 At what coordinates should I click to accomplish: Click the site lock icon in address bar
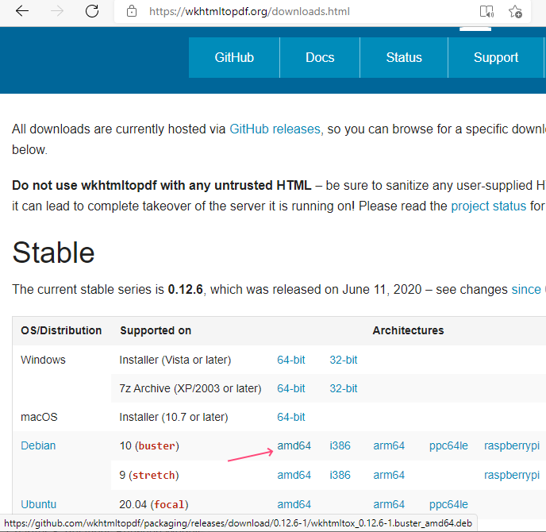coord(132,11)
